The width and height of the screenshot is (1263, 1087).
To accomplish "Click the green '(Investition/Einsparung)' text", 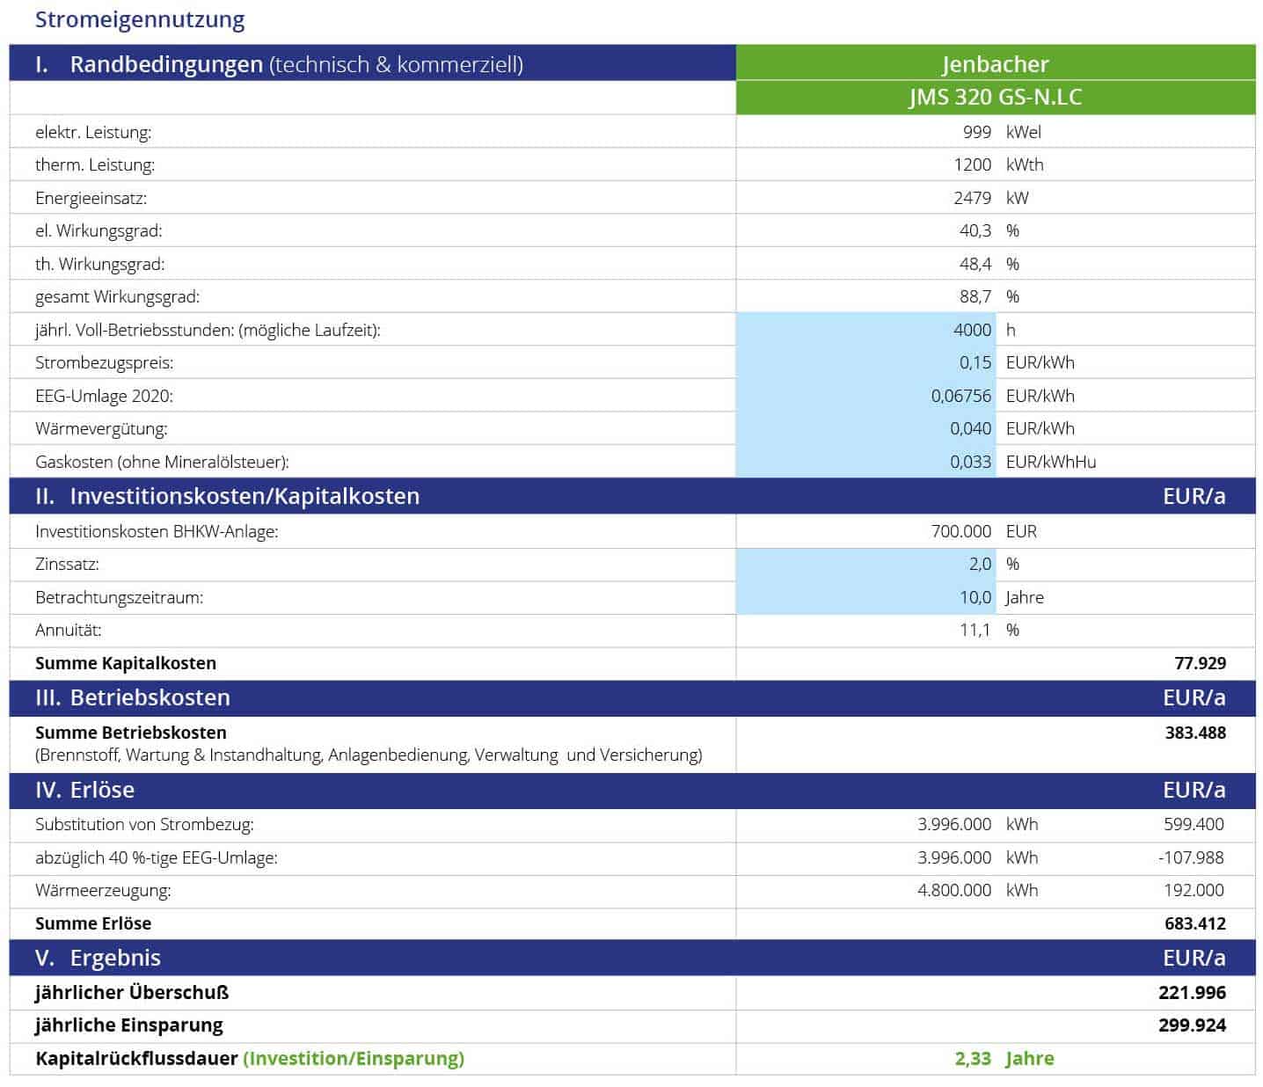I will click(354, 1059).
